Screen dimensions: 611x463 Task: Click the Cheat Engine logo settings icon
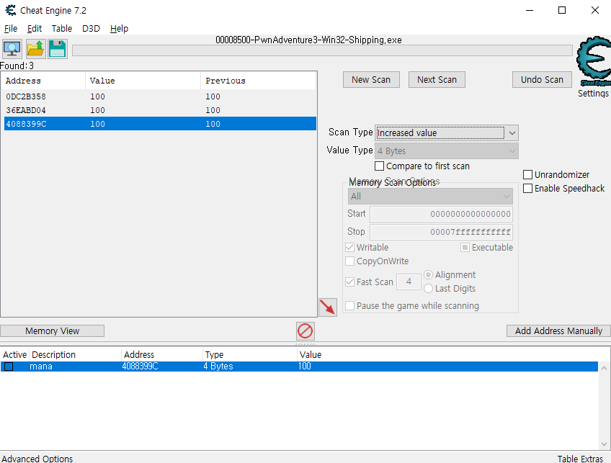pyautogui.click(x=593, y=61)
